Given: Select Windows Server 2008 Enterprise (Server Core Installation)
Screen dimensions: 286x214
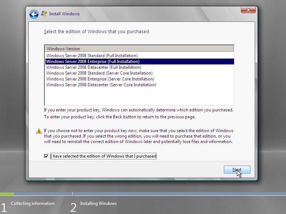Looking at the screenshot, I should (140, 79).
